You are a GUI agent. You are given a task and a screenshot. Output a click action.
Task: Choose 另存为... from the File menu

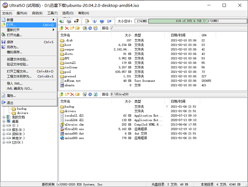29,47
